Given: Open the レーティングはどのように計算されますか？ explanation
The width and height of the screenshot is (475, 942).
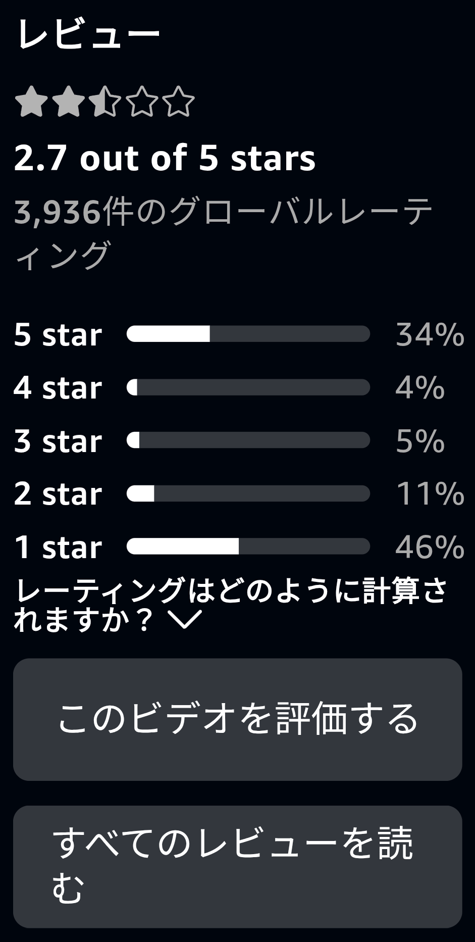Looking at the screenshot, I should 231,605.
